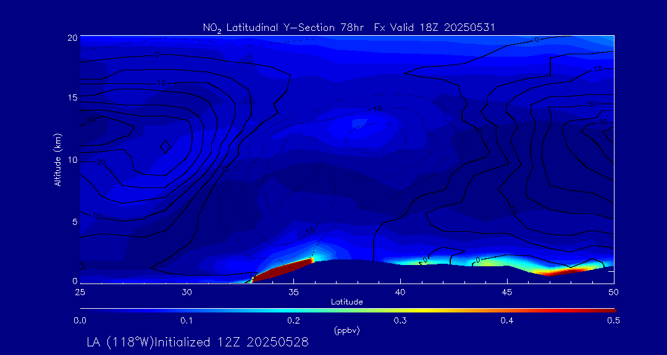Click the footer 'LA (118°W)Initialized 12Z 20250528'
This screenshot has height=355, width=667.
click(198, 342)
